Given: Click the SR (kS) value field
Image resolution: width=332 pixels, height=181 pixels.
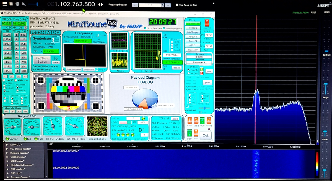Looking at the screenshot, I should click(x=6, y=24).
